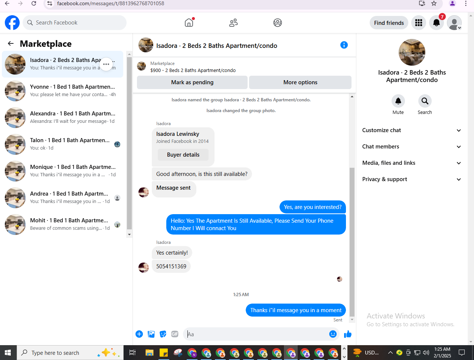
Task: Click the chat messages vertical scrollbar
Action: pos(352,241)
